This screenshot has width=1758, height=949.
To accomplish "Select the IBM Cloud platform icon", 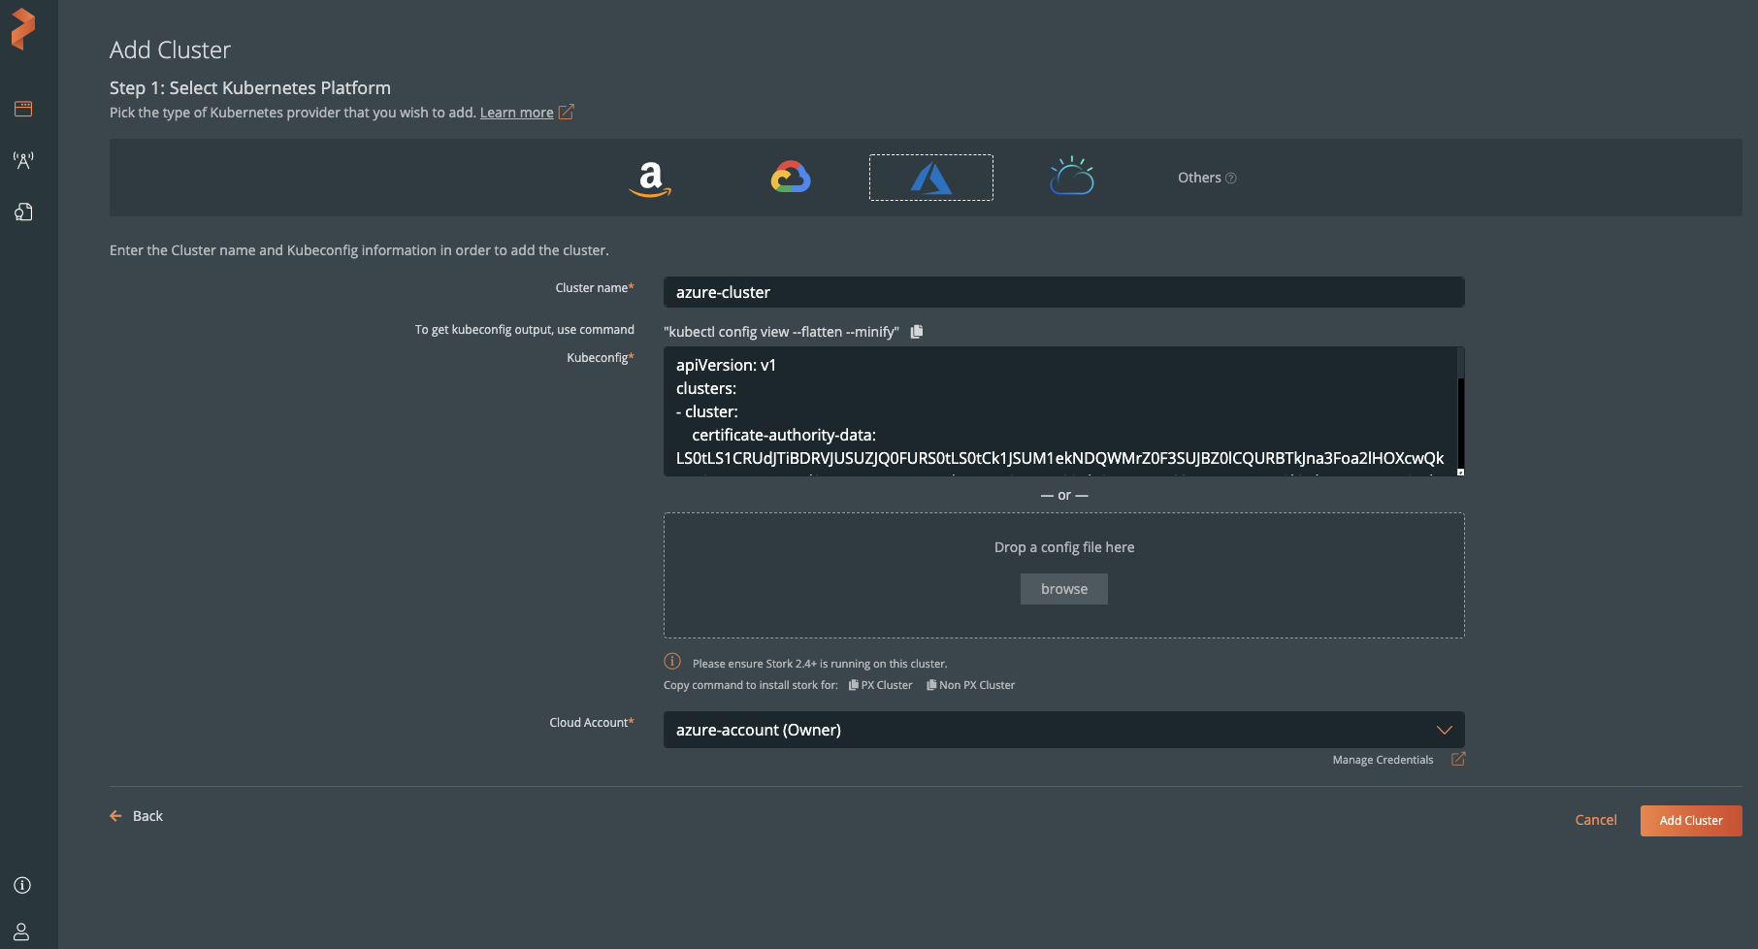I will click(x=1071, y=178).
